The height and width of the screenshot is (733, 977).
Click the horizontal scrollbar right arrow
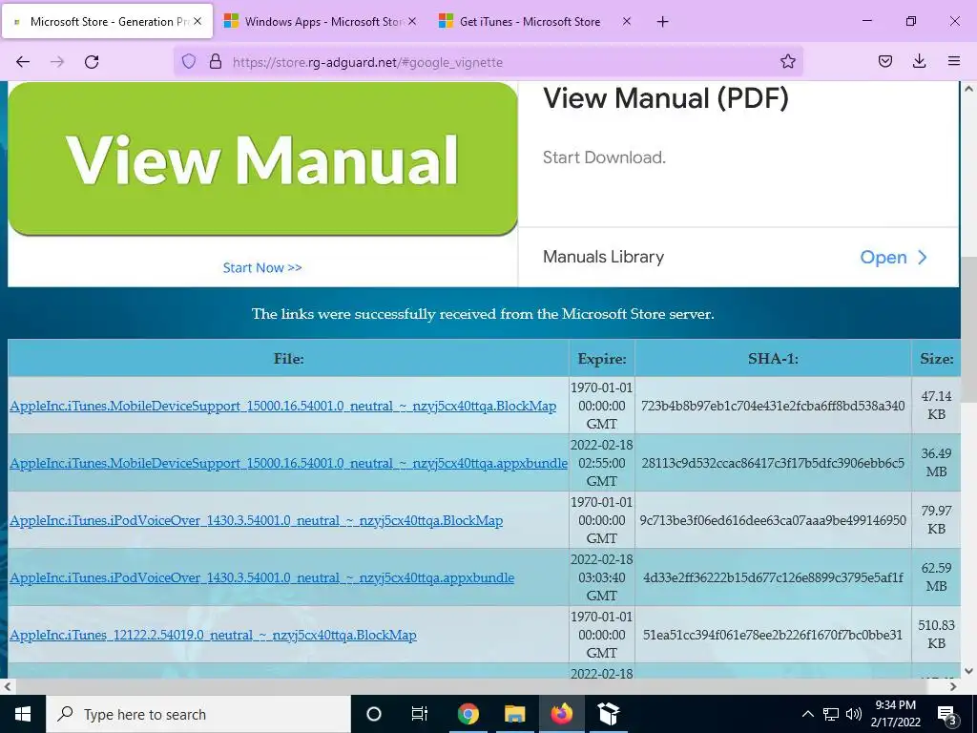click(953, 686)
